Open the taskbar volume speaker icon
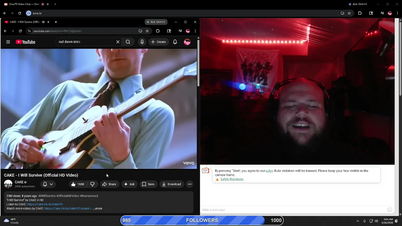This screenshot has width=402, height=226. [x=376, y=221]
